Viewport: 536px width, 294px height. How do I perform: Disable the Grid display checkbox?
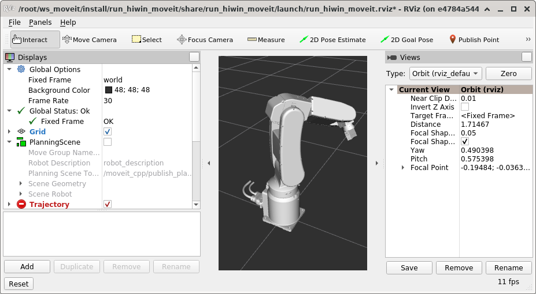coord(108,132)
